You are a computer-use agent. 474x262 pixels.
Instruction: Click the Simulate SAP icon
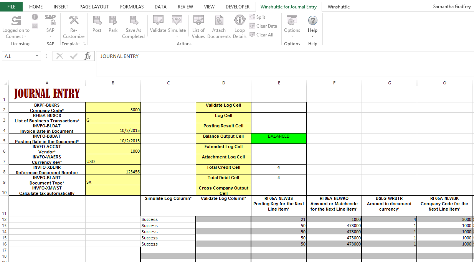click(177, 21)
